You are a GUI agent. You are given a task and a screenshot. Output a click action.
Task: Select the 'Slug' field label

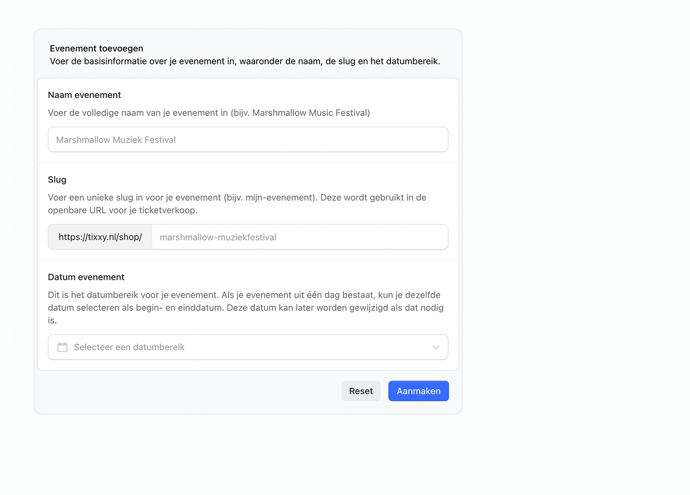[57, 180]
